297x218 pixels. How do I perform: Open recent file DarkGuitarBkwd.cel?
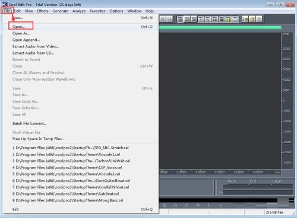(81, 181)
